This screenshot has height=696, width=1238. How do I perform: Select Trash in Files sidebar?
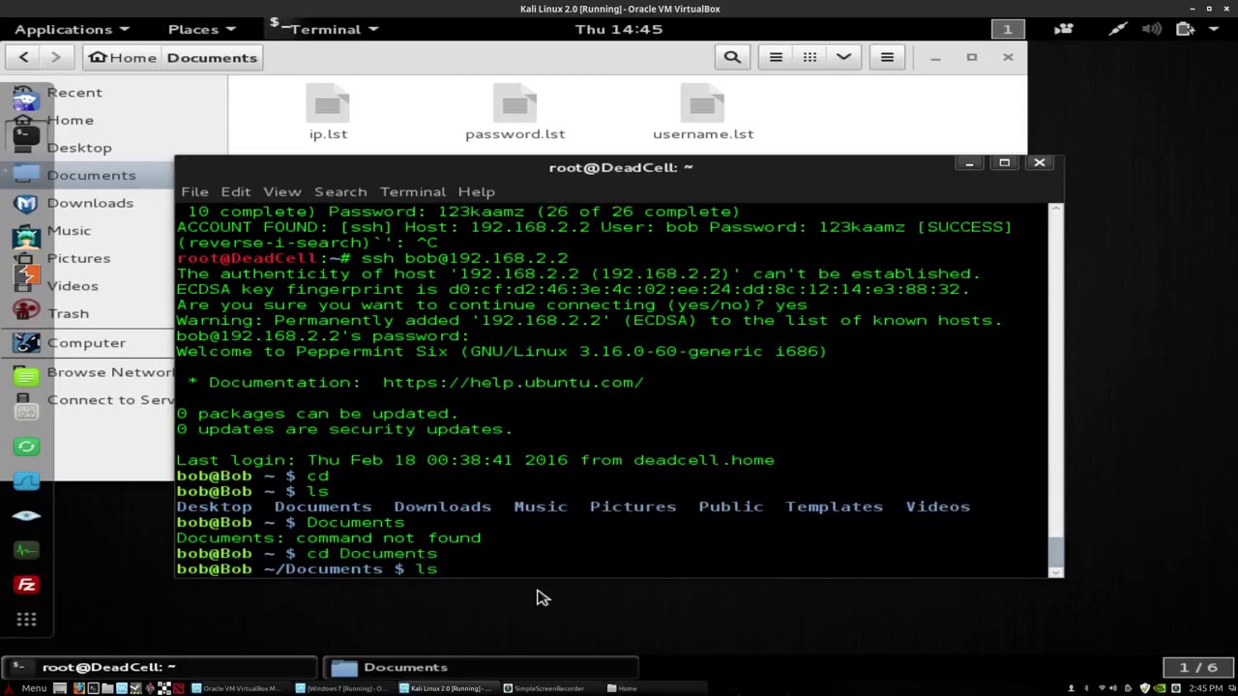click(68, 314)
